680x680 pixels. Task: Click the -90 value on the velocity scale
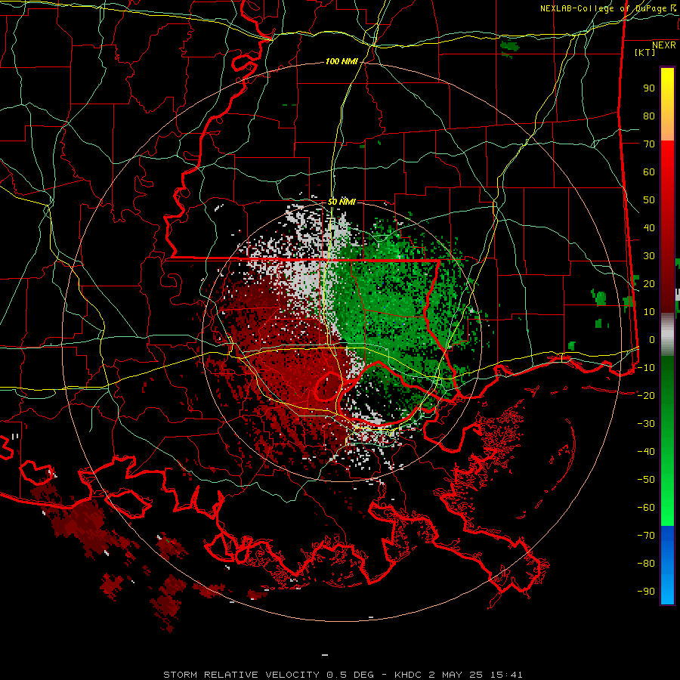point(646,592)
